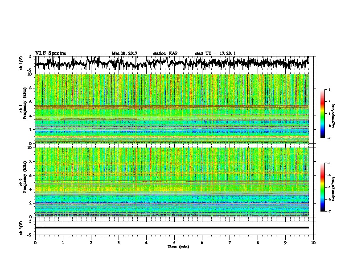Click the ch.2 "Frequency (kHz)" axis label
Image resolution: width=353 pixels, height=272 pixels.
tap(25, 177)
